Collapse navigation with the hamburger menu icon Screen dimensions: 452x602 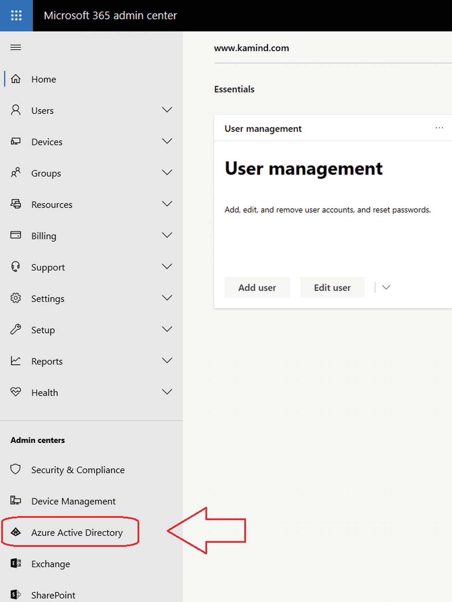pyautogui.click(x=16, y=47)
